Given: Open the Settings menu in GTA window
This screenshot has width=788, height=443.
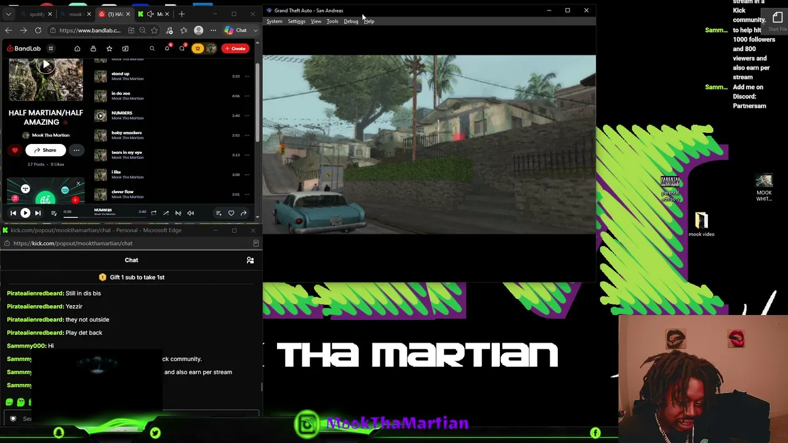Looking at the screenshot, I should tap(296, 22).
